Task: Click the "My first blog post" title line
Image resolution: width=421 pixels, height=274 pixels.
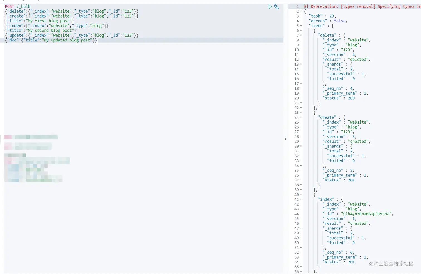Action: pos(39,21)
